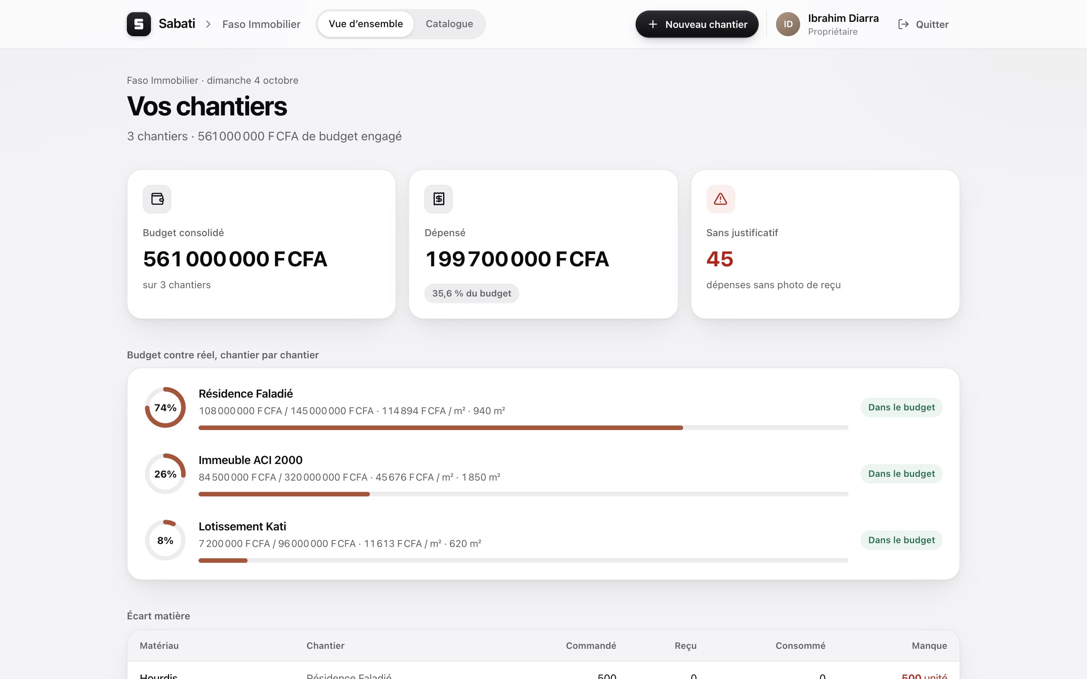Open Ibrahim Diarra profile name
The image size is (1087, 679).
pos(843,18)
